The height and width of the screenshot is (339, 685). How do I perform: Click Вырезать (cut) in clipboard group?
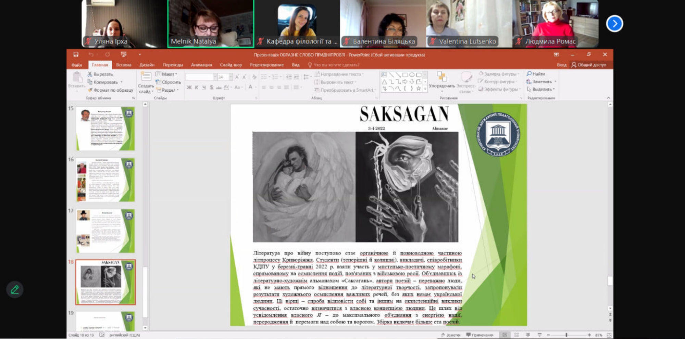pyautogui.click(x=100, y=74)
